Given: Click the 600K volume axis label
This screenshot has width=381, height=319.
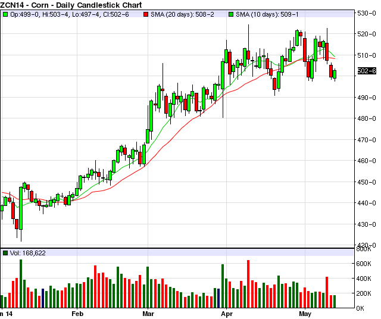Looking at the screenshot, I should point(364,264).
